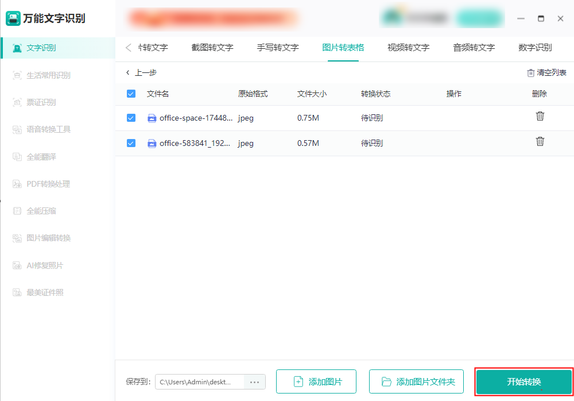Click the 原始格式 column header
This screenshot has height=401, width=574.
253,94
